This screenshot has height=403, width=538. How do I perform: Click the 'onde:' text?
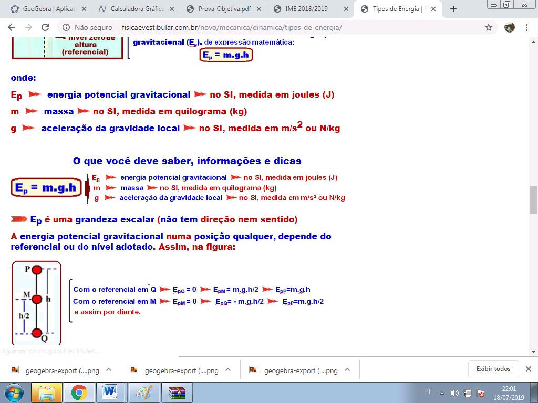[x=23, y=78]
